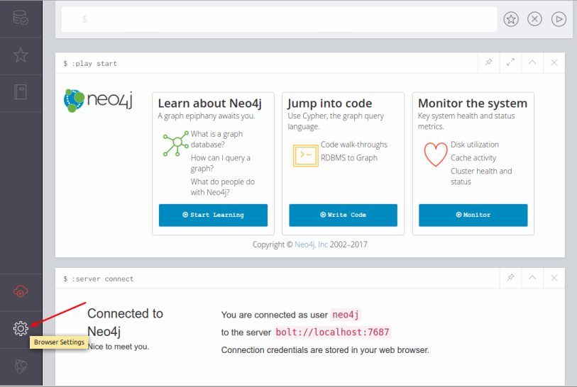
Task: Click the star icon to favorite query
Action: (x=511, y=19)
